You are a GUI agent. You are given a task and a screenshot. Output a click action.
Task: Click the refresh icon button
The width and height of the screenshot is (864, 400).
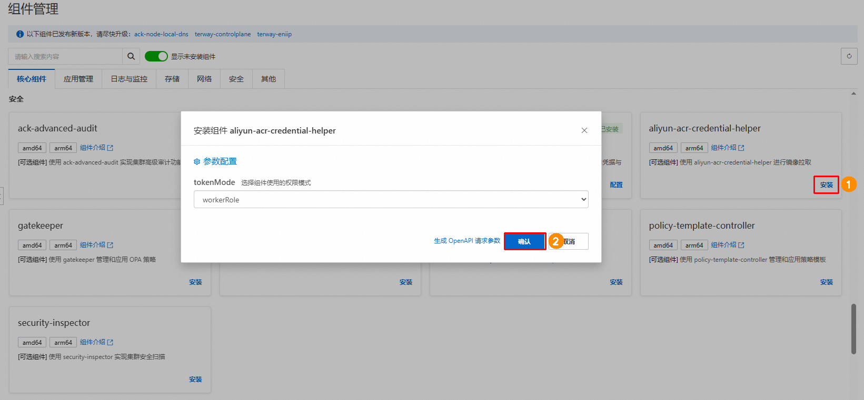coord(849,56)
